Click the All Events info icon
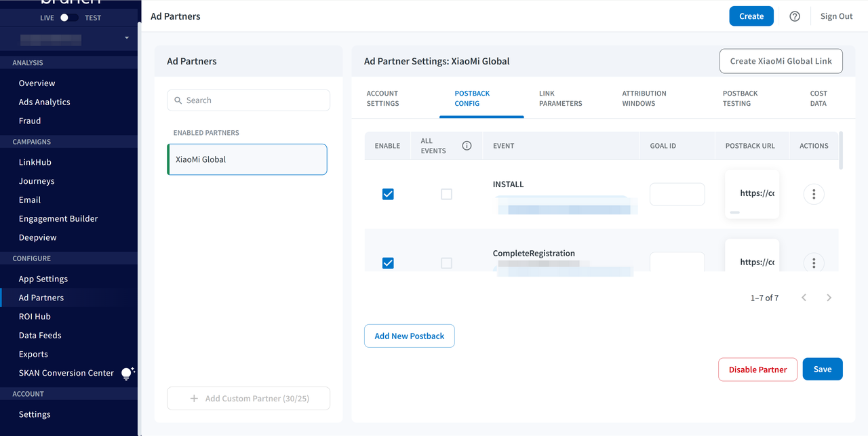Screen dimensions: 868x436 467,146
